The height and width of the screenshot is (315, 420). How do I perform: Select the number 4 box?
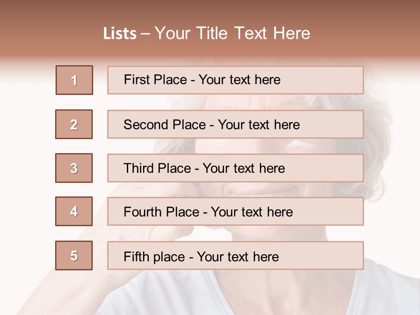[74, 212]
